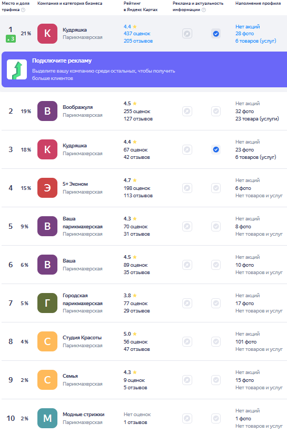Click the blue verified checkmark in the 21% Кудряшка row
287x434 pixels.
216,34
